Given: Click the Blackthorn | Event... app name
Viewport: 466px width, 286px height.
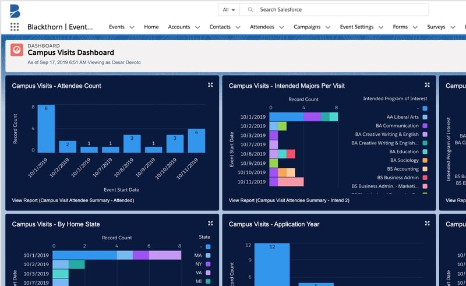Looking at the screenshot, I should tap(60, 27).
